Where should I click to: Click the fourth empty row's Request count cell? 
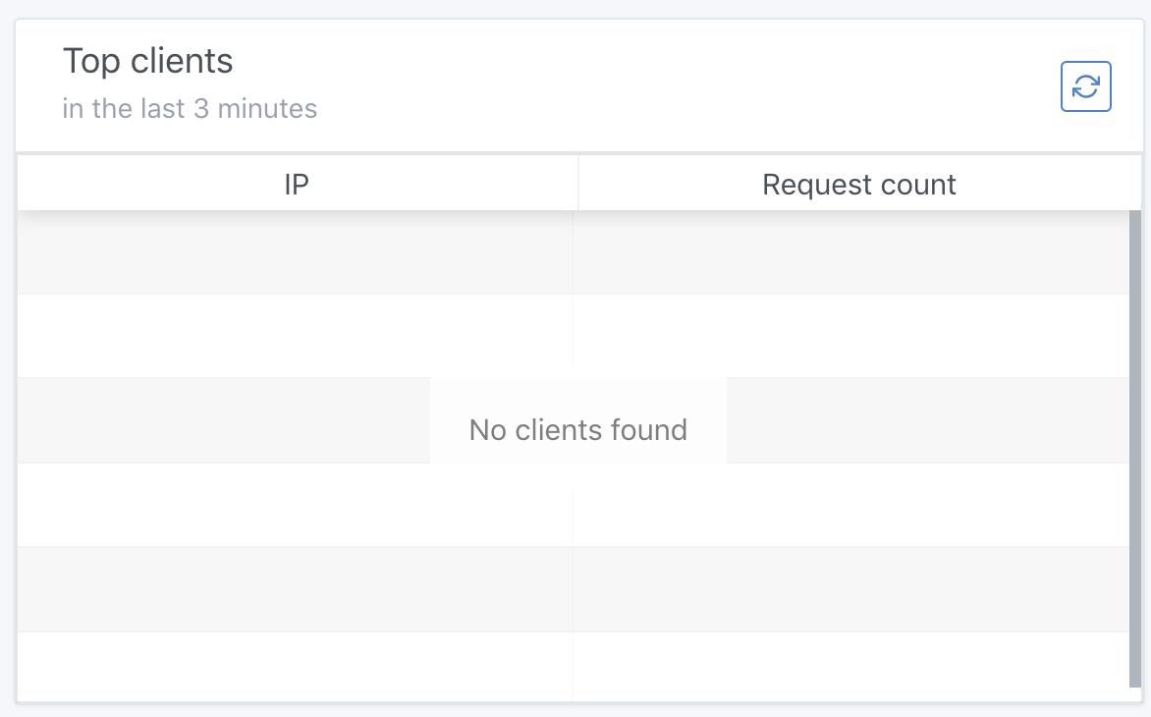(x=850, y=505)
